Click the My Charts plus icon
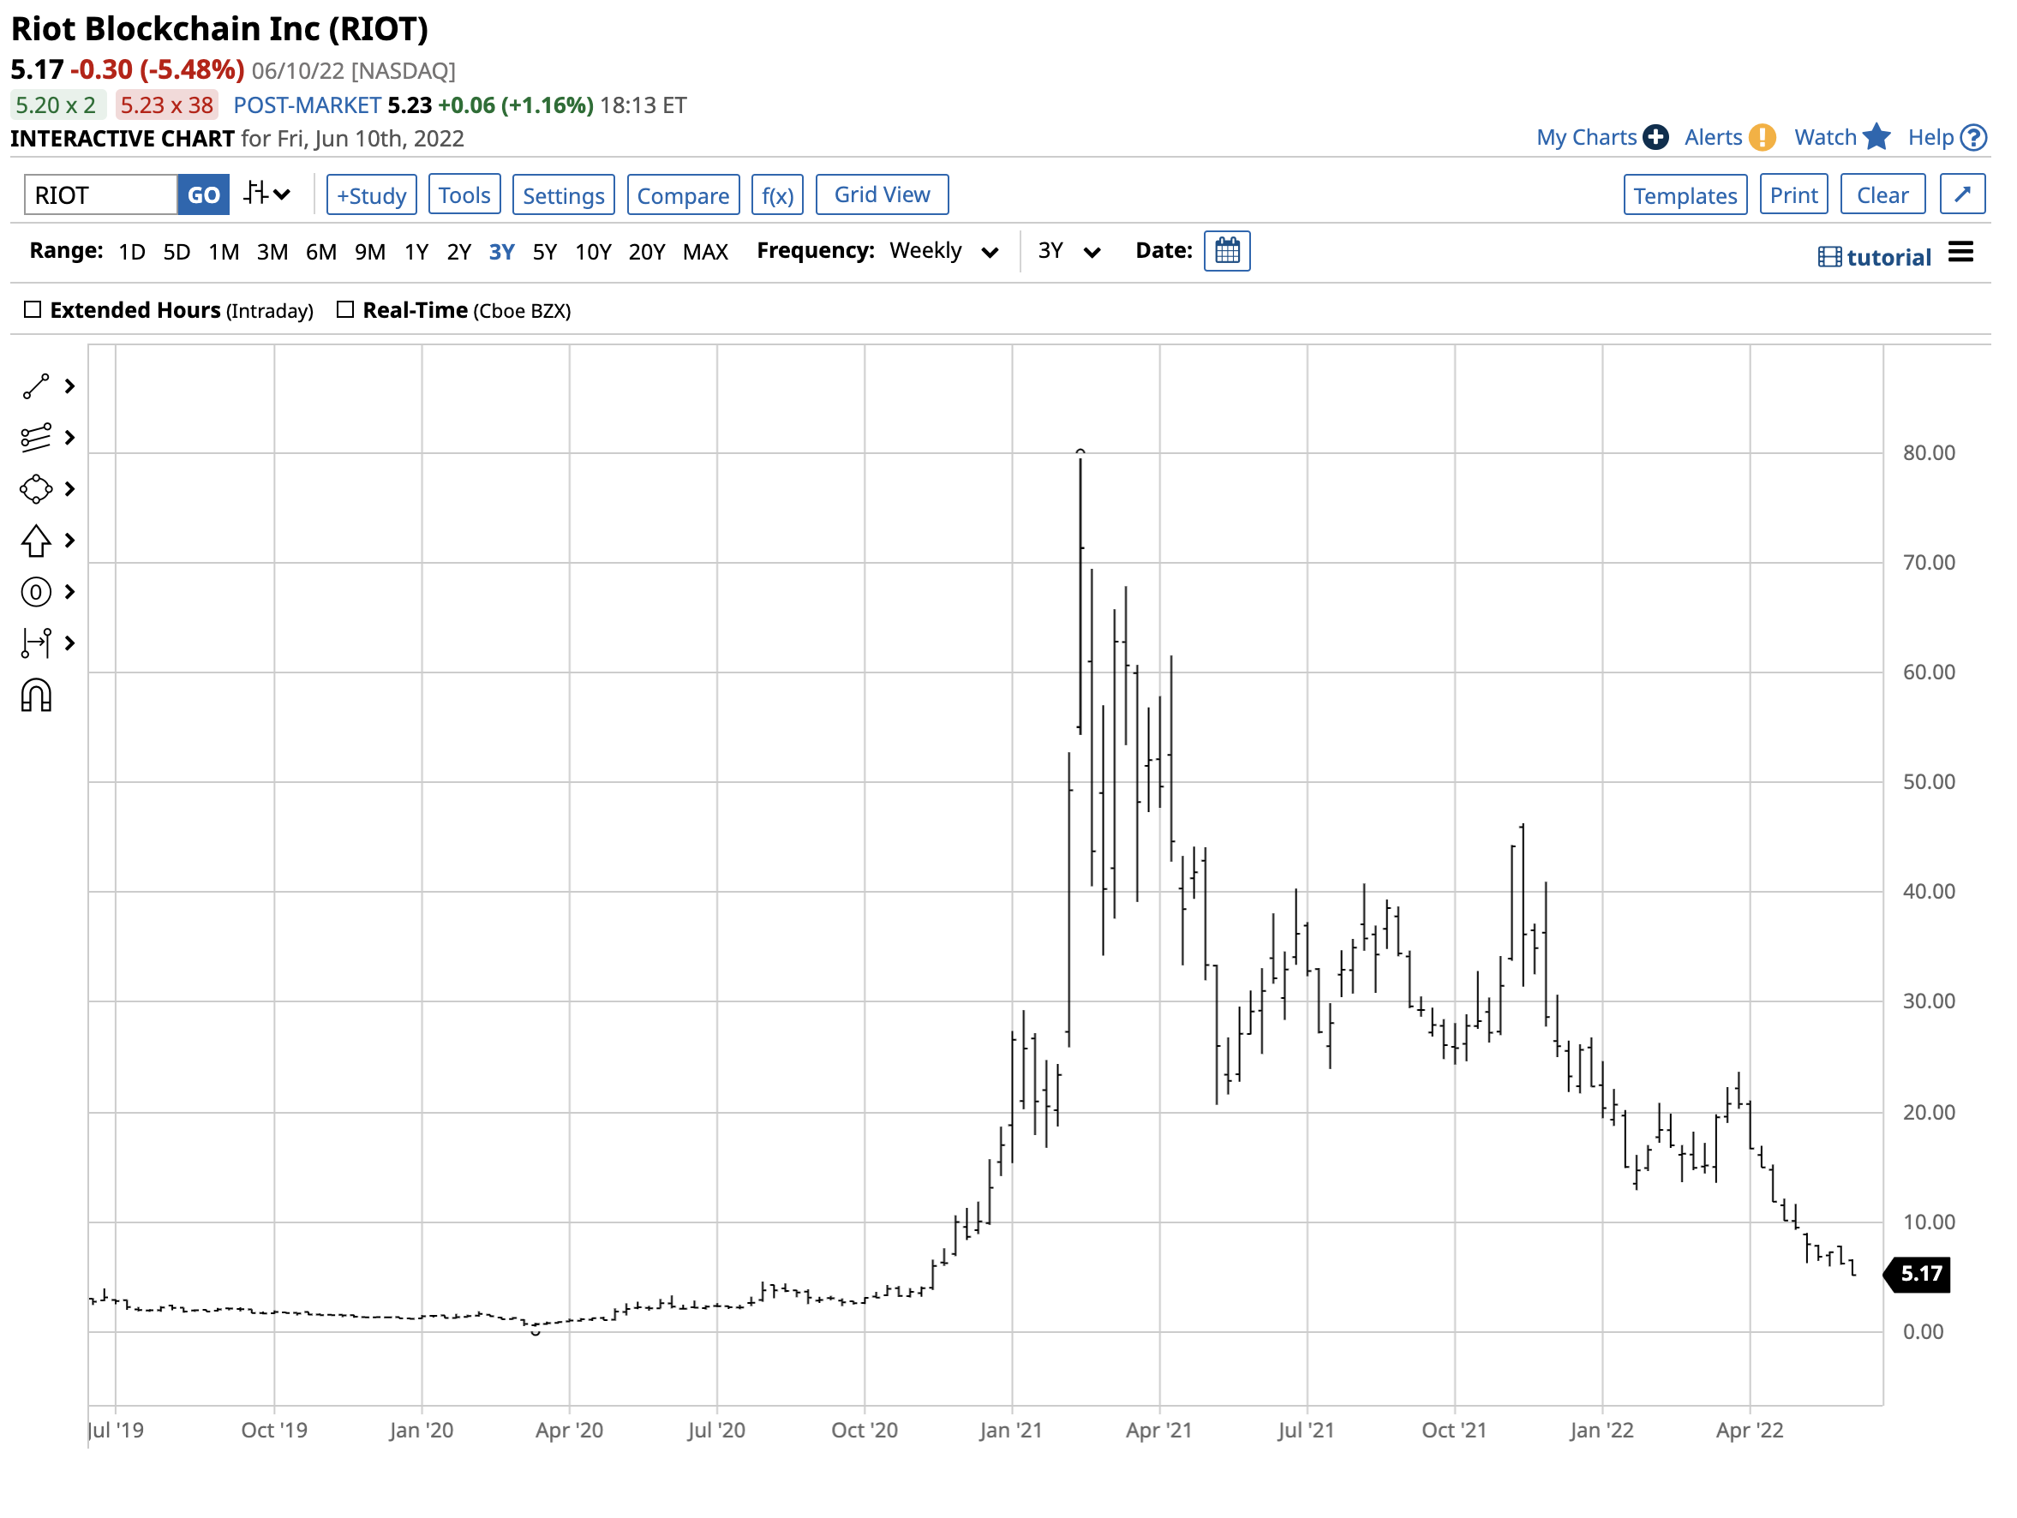Image resolution: width=2017 pixels, height=1518 pixels. tap(1656, 137)
